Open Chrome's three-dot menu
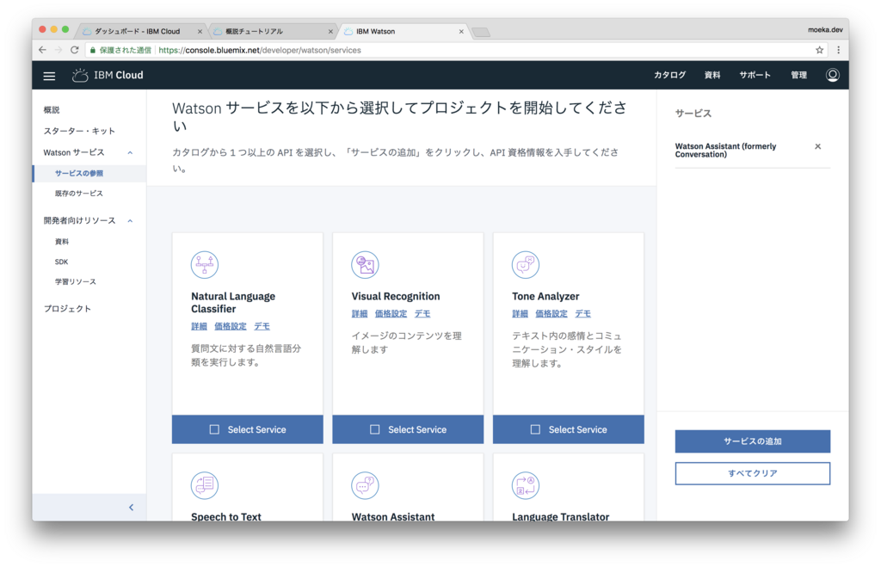This screenshot has height=567, width=881. pyautogui.click(x=838, y=50)
